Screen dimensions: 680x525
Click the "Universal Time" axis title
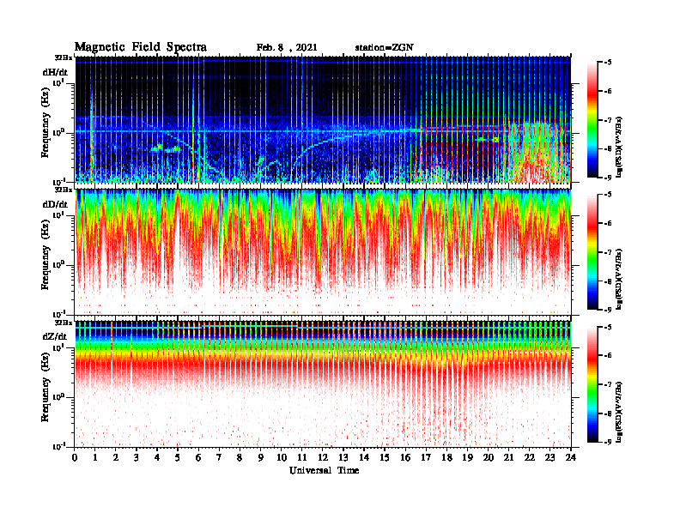pyautogui.click(x=324, y=470)
